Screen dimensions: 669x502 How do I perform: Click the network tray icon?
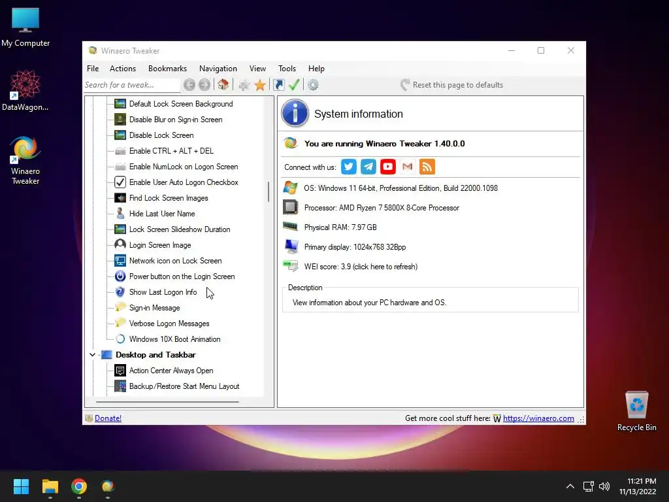[x=589, y=486]
